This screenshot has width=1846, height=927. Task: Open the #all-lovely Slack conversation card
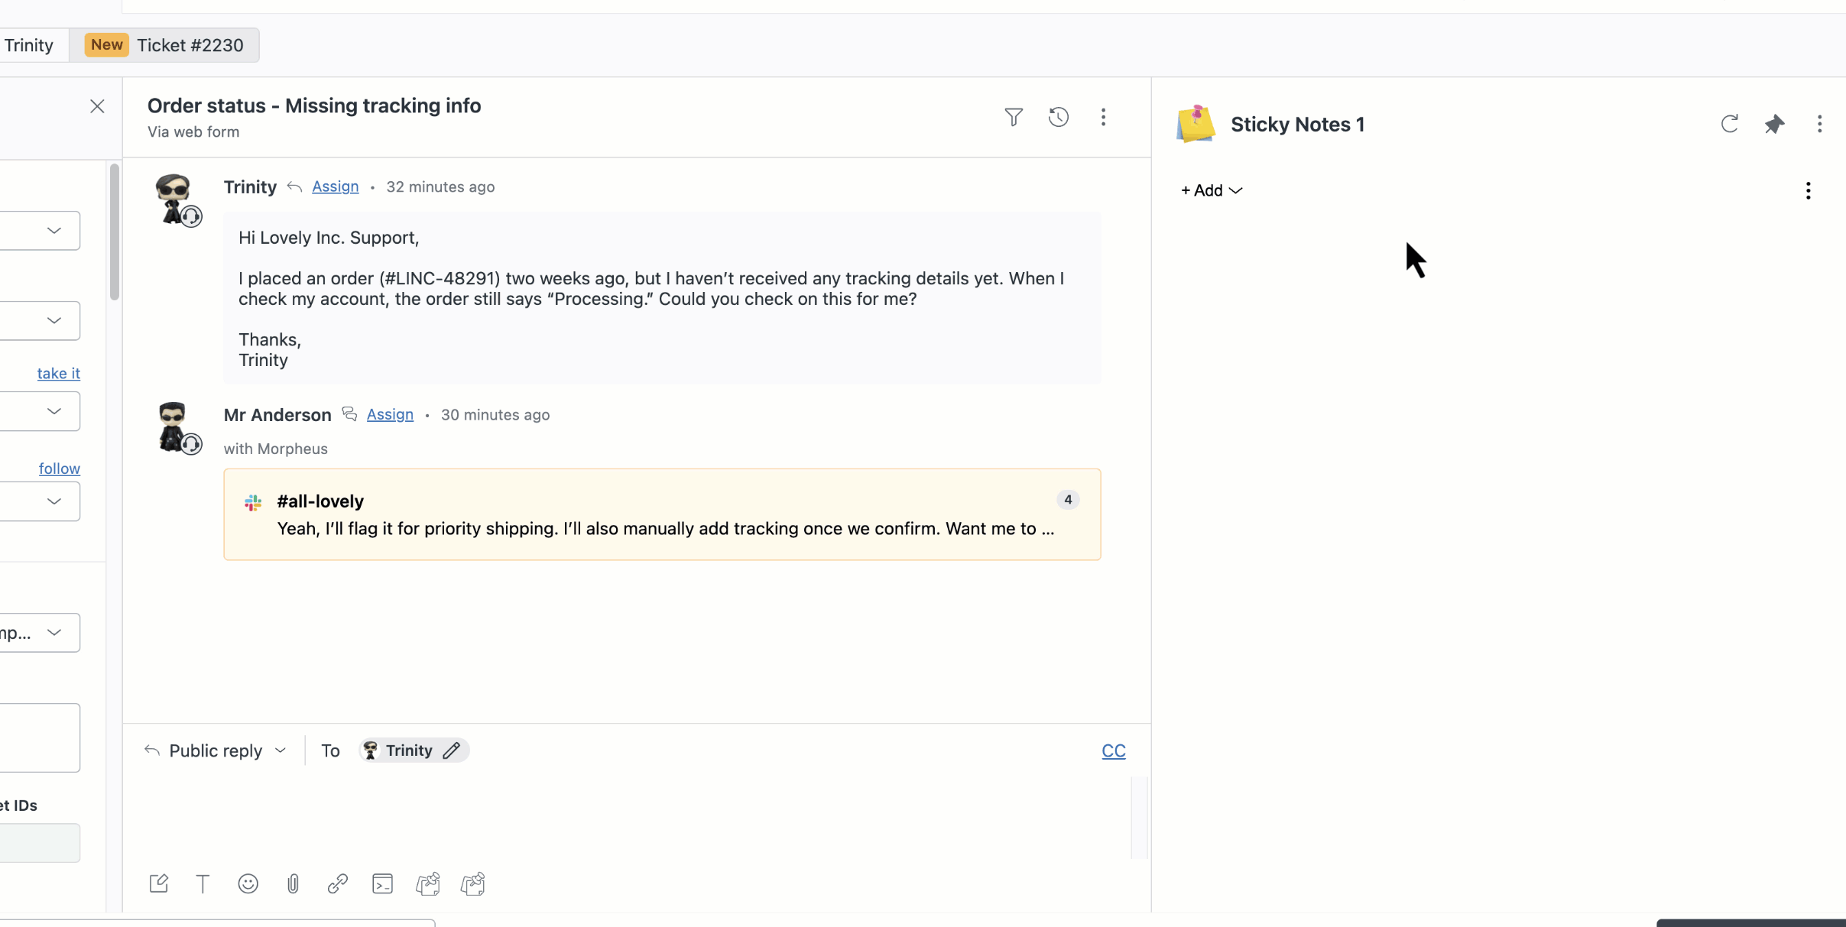[662, 514]
